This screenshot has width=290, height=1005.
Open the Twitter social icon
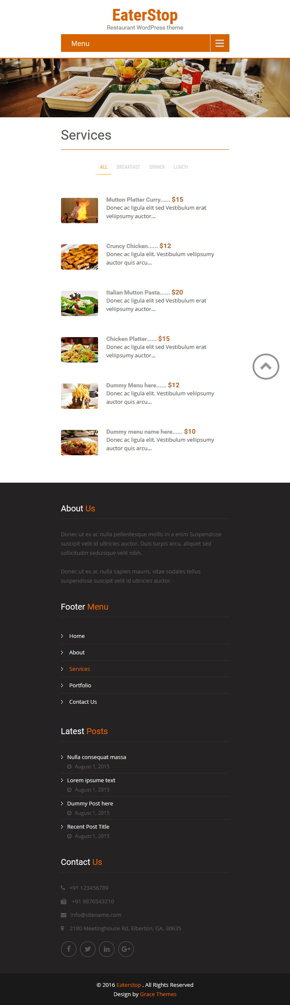click(88, 949)
